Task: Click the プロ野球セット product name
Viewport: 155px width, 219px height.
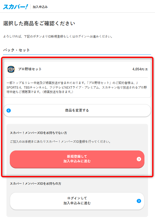Action: point(30,69)
